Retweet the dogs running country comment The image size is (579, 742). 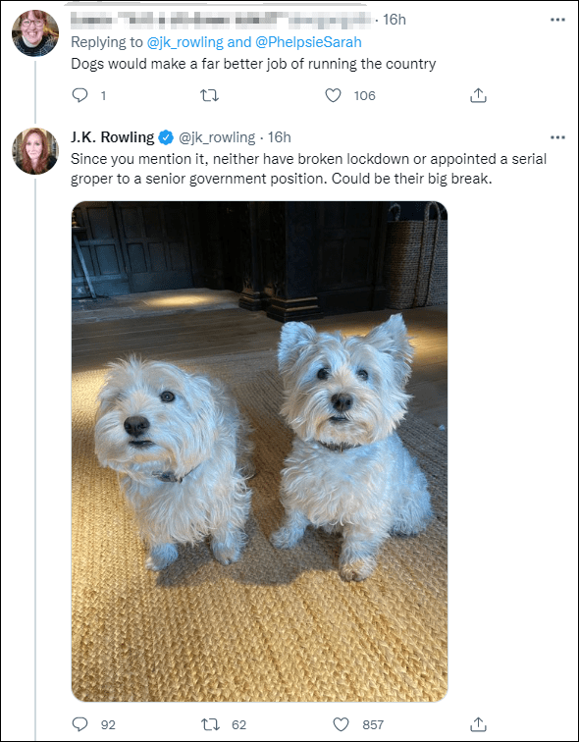pos(210,95)
